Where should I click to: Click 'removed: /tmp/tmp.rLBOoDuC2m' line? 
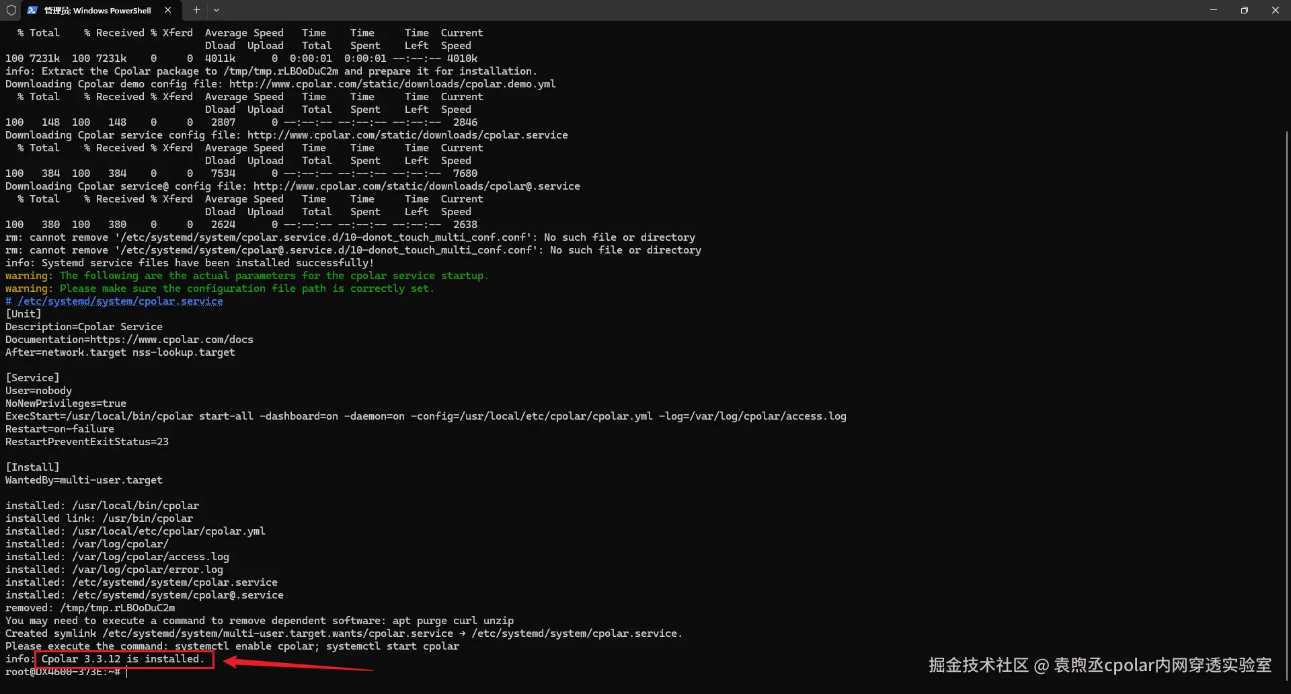90,608
